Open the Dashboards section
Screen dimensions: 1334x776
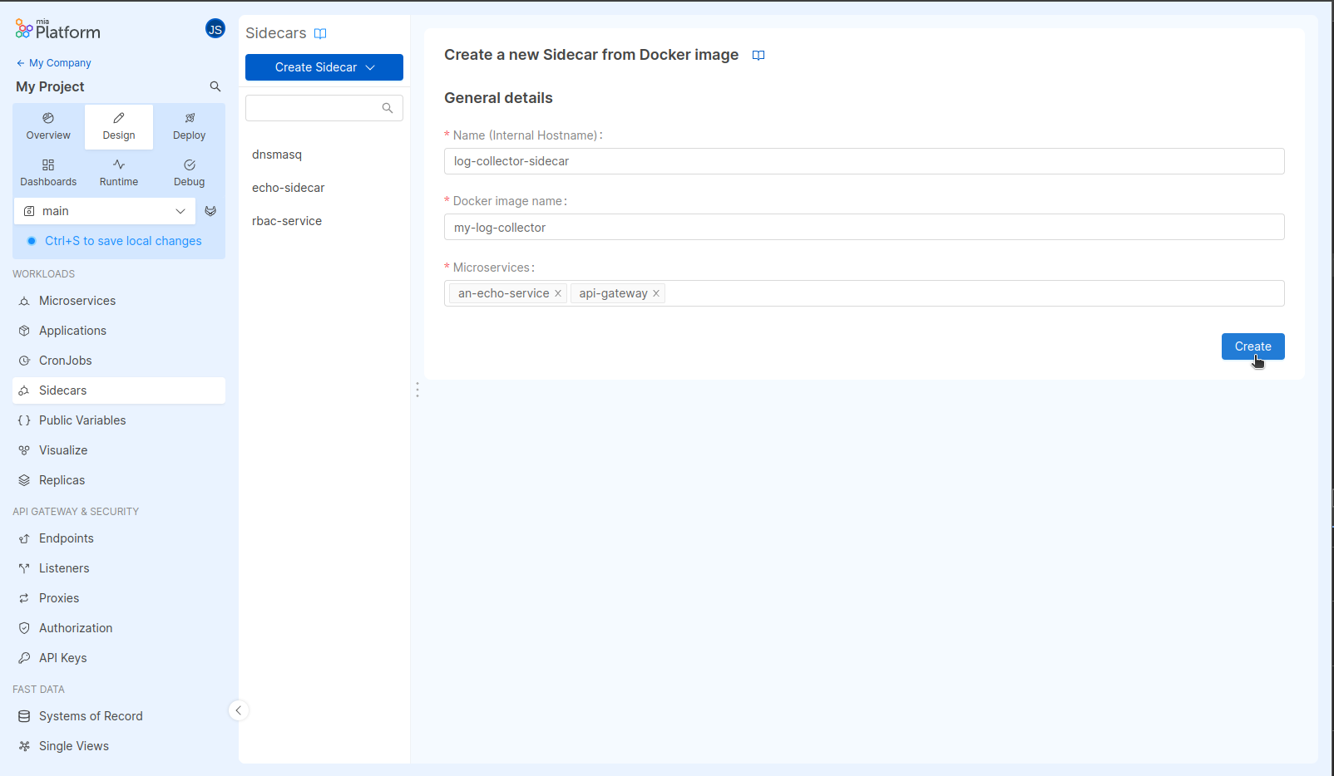tap(48, 173)
